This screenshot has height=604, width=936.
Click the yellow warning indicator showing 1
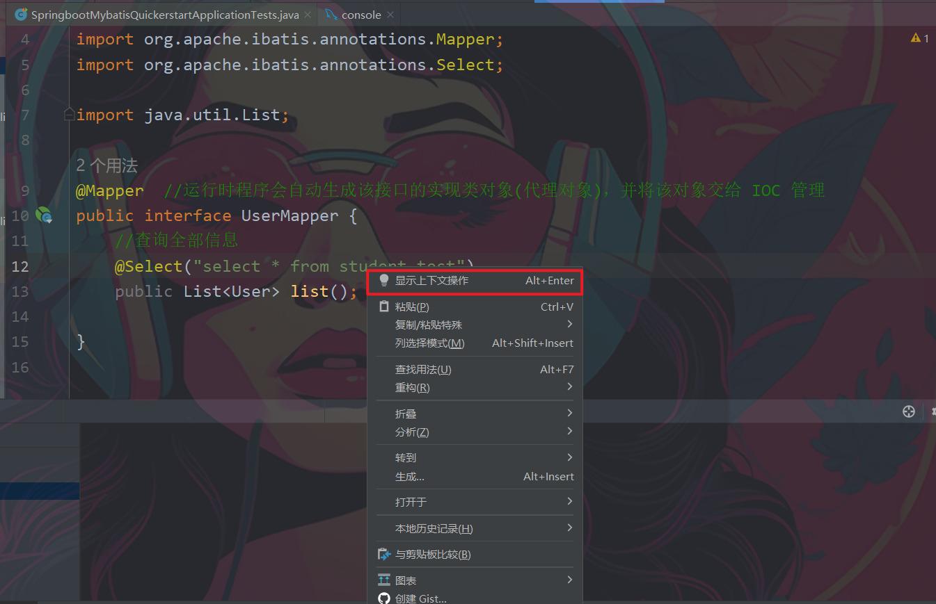point(920,38)
